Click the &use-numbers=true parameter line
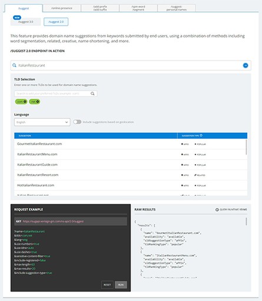 click(x=26, y=244)
